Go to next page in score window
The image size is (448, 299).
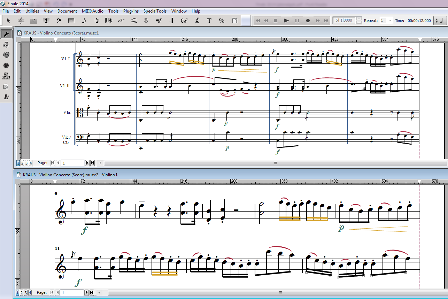[87, 163]
